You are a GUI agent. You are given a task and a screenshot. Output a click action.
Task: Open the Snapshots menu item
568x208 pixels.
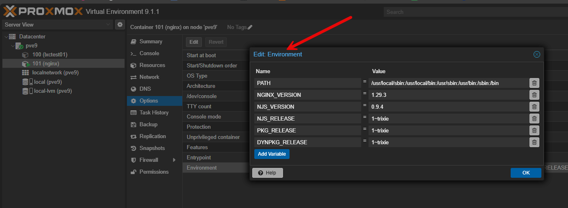(x=152, y=148)
